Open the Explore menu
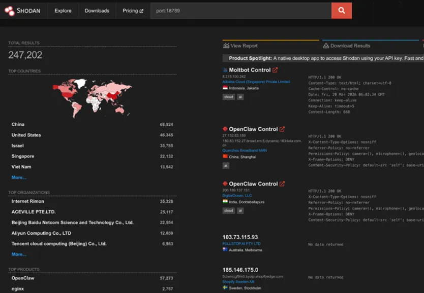424x293 pixels. 63,11
